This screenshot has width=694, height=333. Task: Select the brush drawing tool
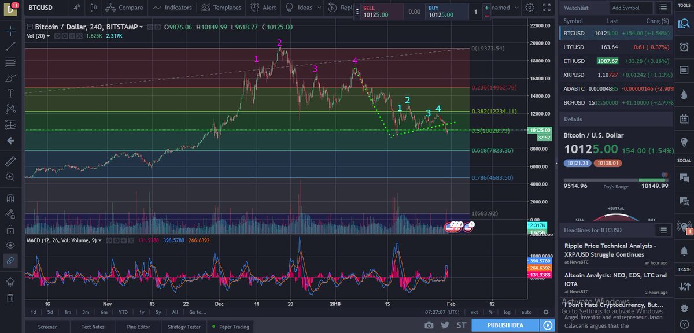[10, 78]
